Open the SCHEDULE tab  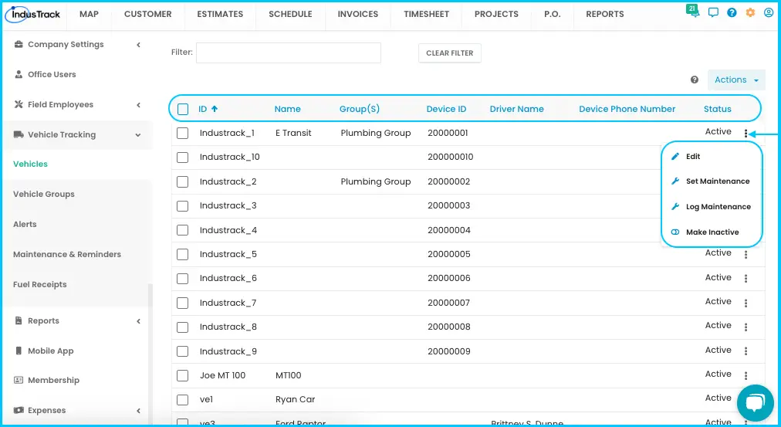[290, 15]
